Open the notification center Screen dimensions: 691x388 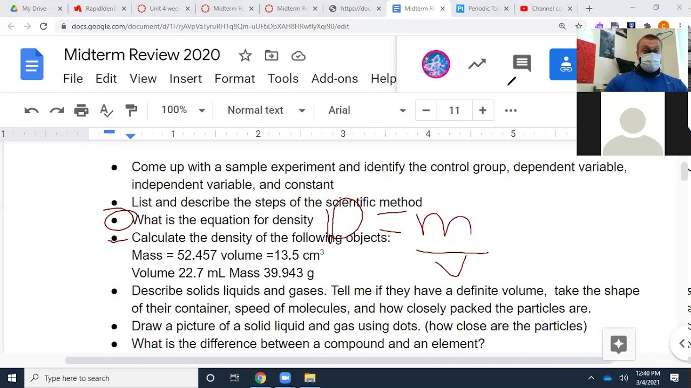click(x=674, y=378)
